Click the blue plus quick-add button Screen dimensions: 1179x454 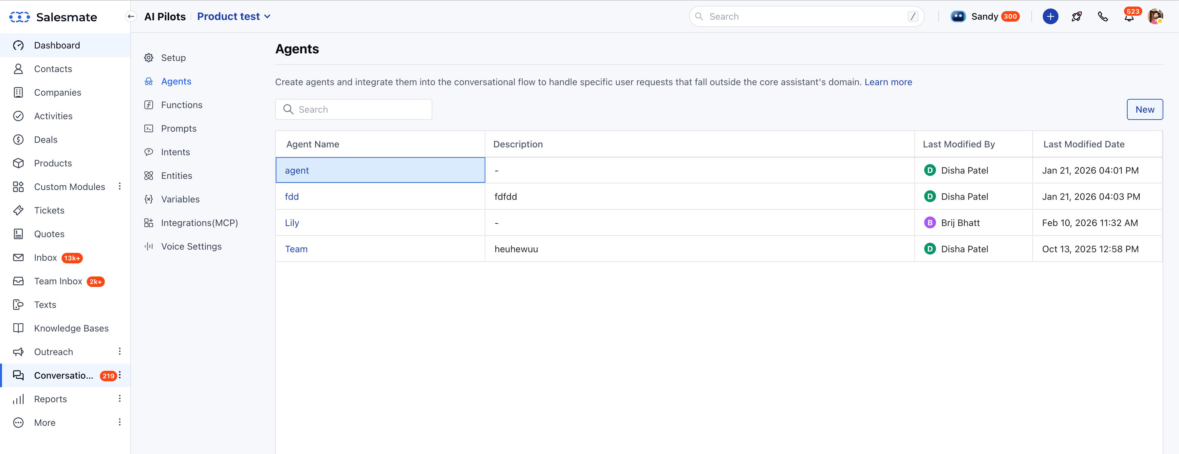(x=1050, y=16)
